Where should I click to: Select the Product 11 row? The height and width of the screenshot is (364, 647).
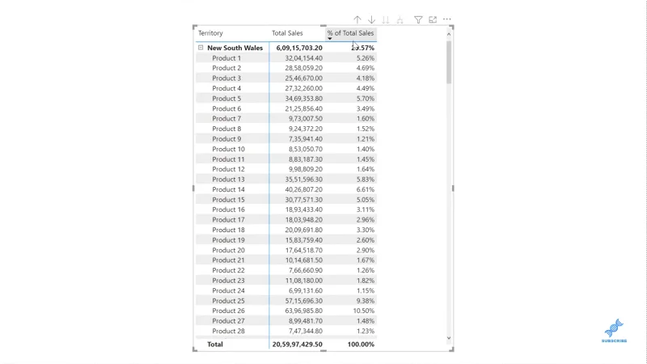286,159
